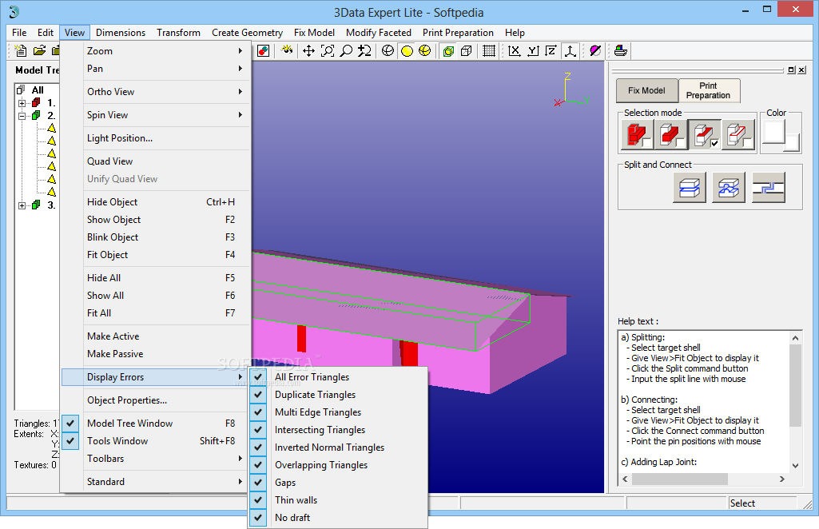This screenshot has height=529, width=819.
Task: Click the 3D printer toolbar icon
Action: (620, 50)
